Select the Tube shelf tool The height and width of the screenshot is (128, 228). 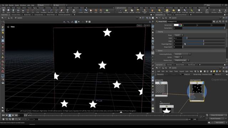point(13,11)
